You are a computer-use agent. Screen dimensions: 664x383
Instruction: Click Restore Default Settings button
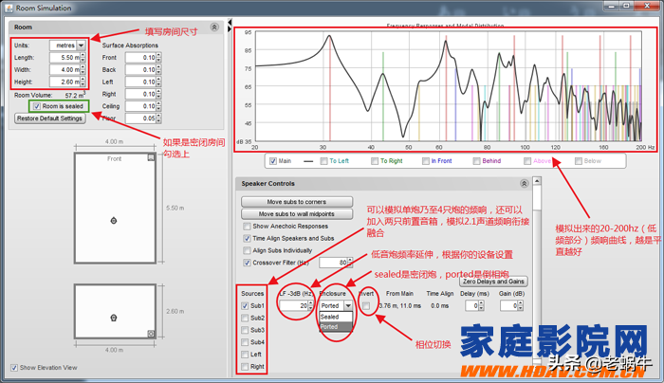[x=49, y=119]
